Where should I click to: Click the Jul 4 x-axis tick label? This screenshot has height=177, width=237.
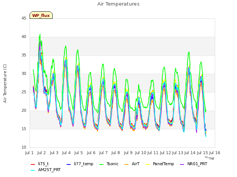pos(66,153)
